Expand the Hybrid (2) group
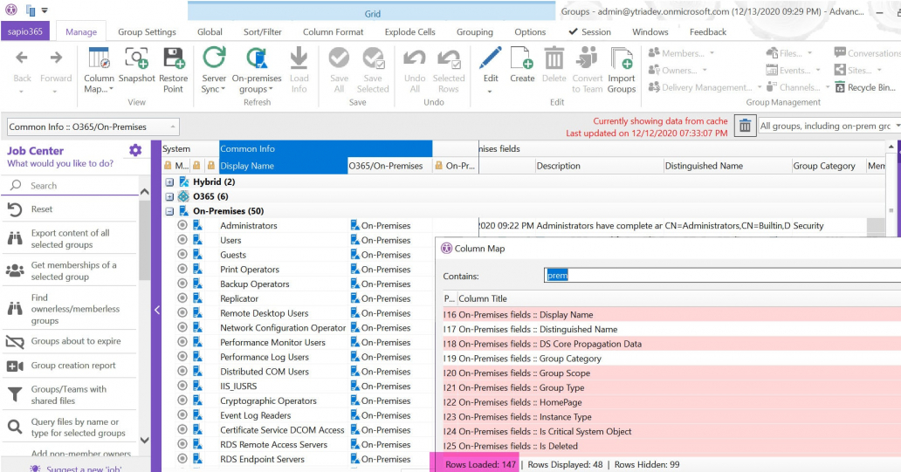 (169, 182)
